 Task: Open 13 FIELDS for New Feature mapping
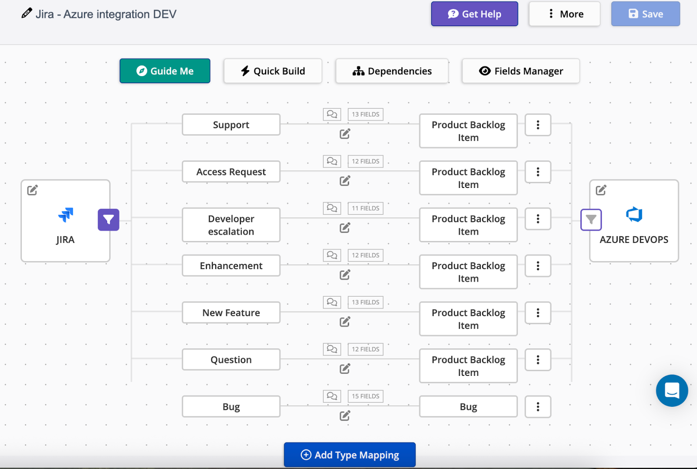coord(365,302)
